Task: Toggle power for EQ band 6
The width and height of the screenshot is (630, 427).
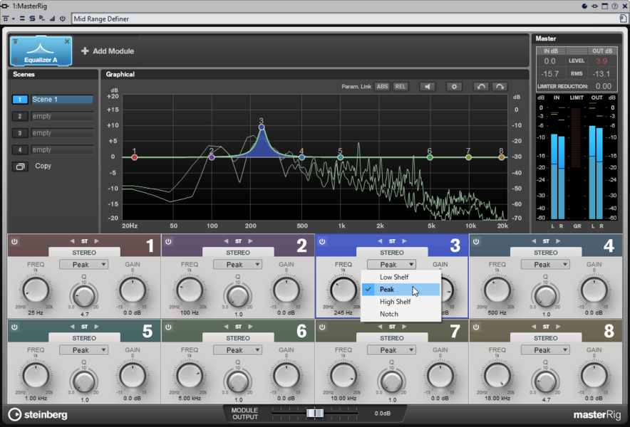Action: (168, 327)
